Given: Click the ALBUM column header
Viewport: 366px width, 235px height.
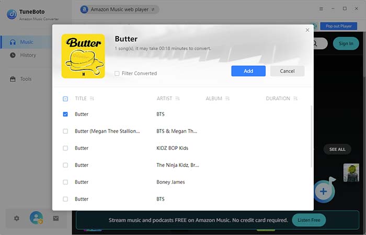Looking at the screenshot, I should pos(214,98).
